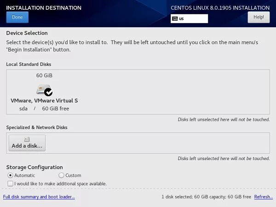Viewport: 276px width, 207px height.
Task: Click the black checkmark badge on sda disk
Action: 48,92
